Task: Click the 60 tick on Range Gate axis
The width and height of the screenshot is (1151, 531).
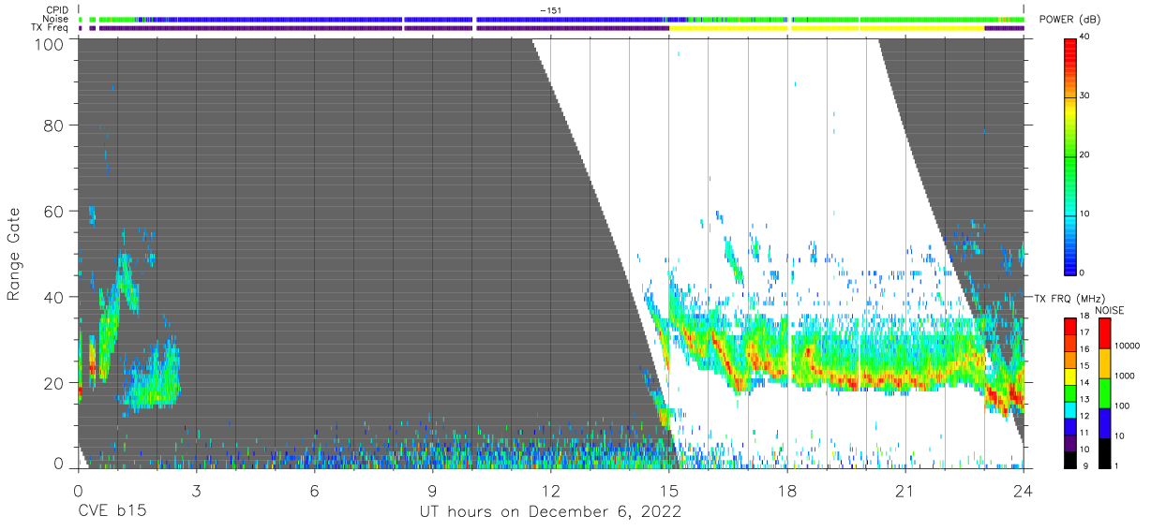Action: tap(54, 212)
